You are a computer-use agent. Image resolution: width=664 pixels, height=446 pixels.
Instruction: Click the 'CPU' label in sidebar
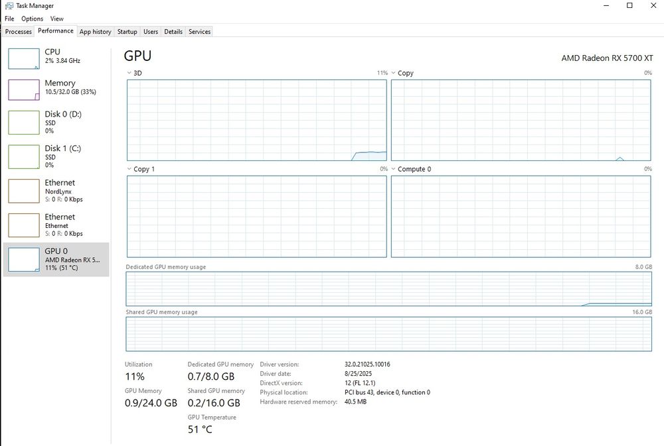[x=52, y=52]
